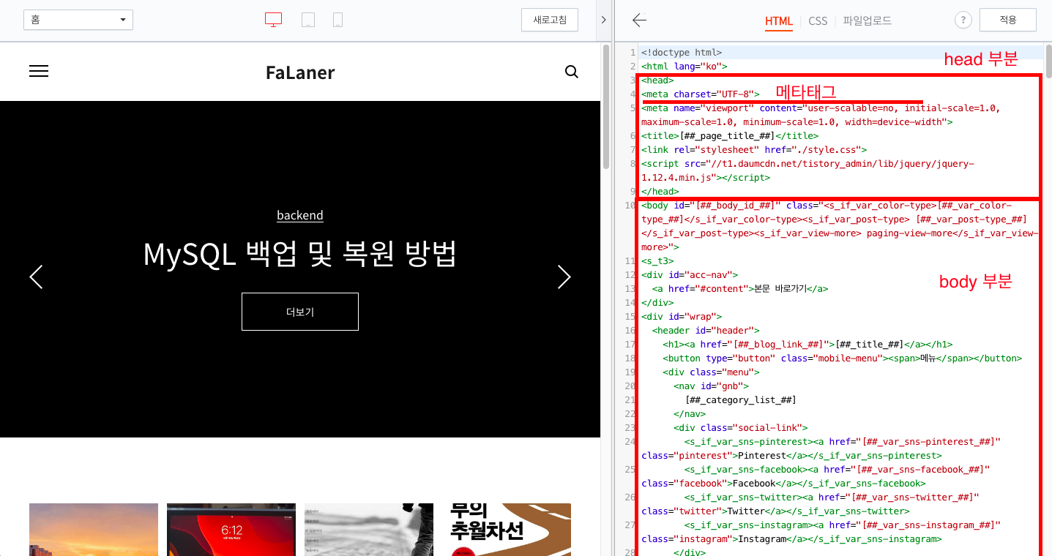1052x556 pixels.
Task: Select the desktop preview icon
Action: pos(273,20)
